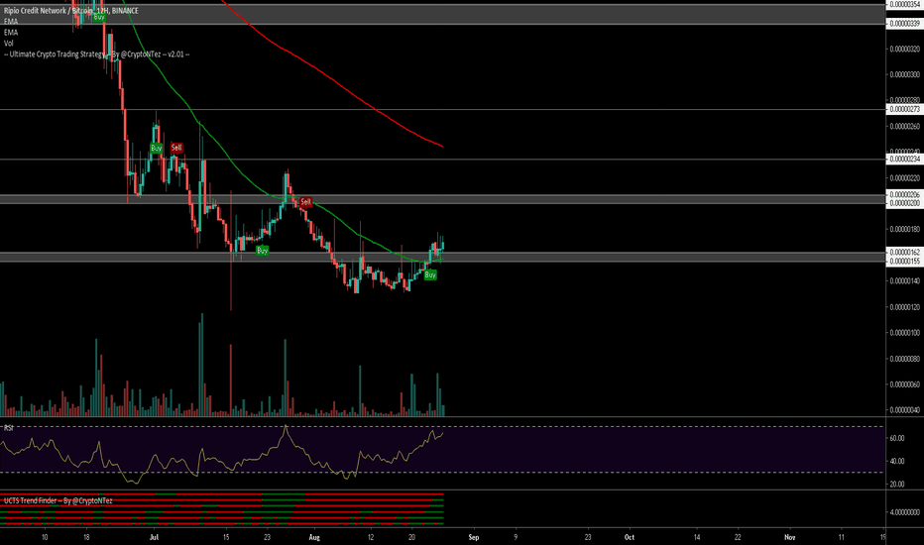
Task: Click the 0.00000180 price axis value
Action: click(x=904, y=229)
